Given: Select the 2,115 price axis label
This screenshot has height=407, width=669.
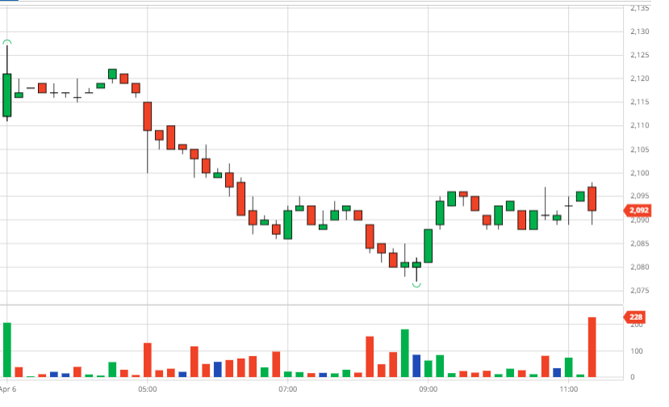Looking at the screenshot, I should point(640,102).
